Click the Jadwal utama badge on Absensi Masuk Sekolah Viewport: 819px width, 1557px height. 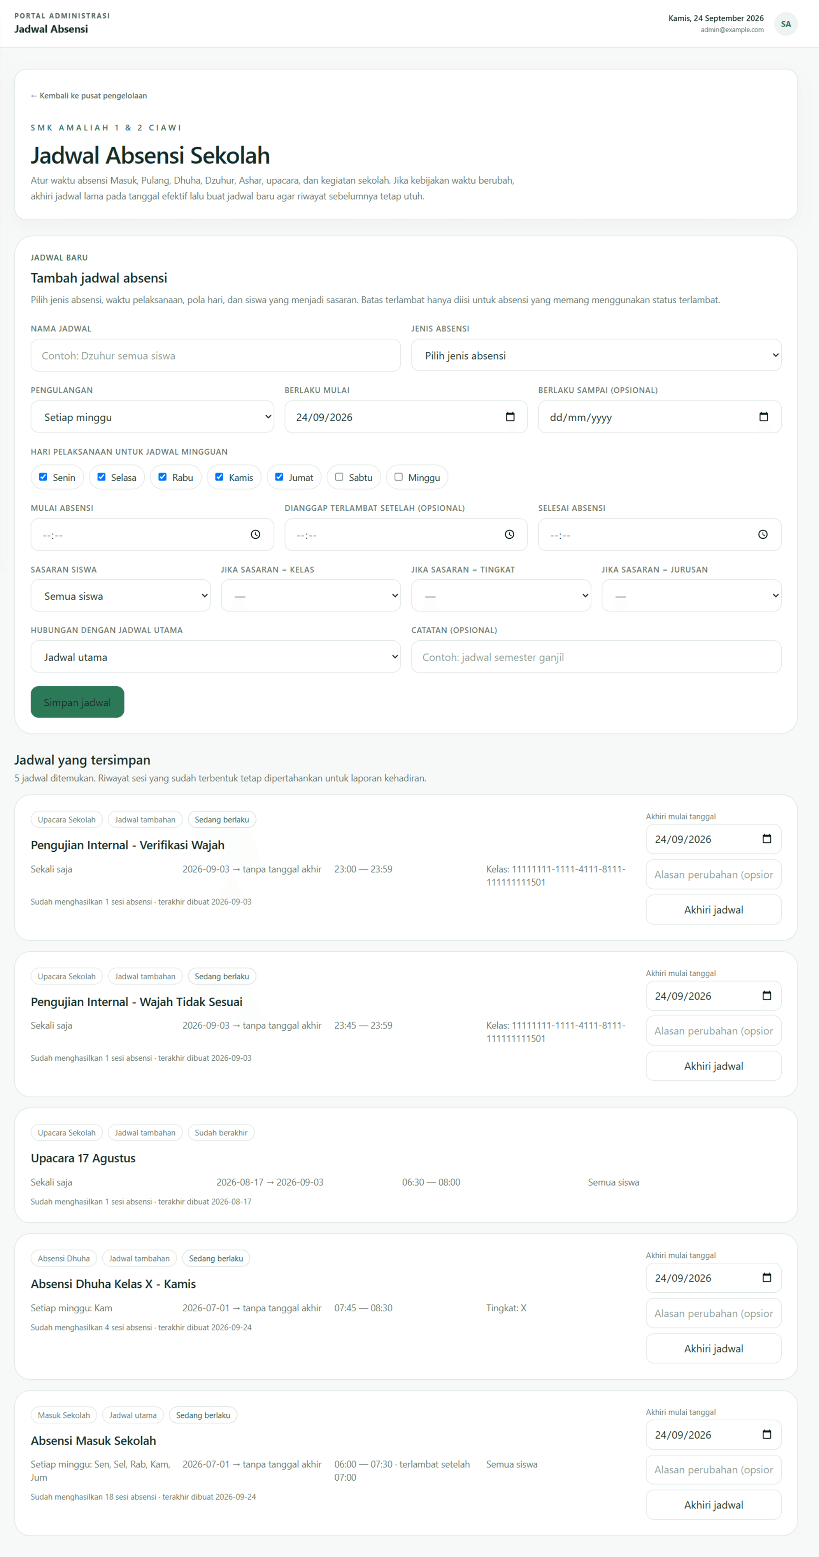click(x=133, y=1416)
